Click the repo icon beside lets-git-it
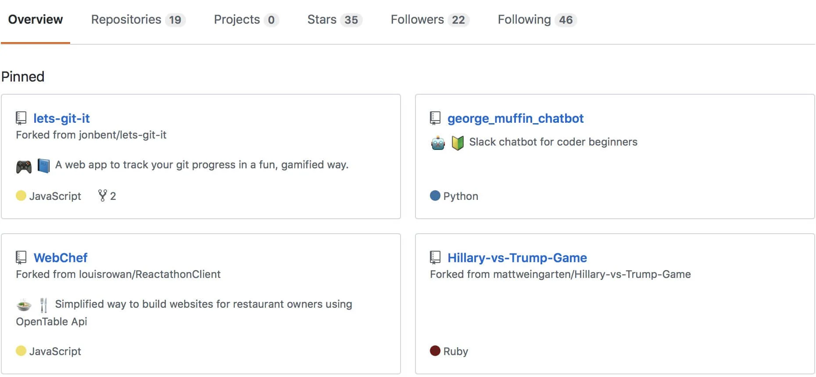Screen dimensions: 816x377 click(x=21, y=118)
